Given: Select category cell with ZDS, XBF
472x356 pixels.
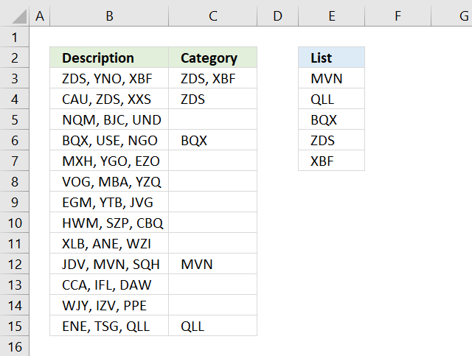Looking at the screenshot, I should tap(212, 78).
